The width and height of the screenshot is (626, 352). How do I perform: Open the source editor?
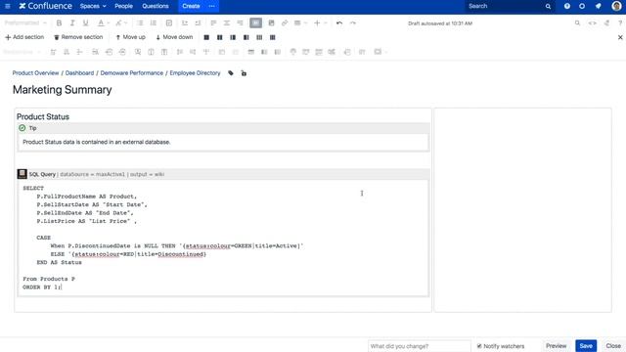(x=593, y=23)
